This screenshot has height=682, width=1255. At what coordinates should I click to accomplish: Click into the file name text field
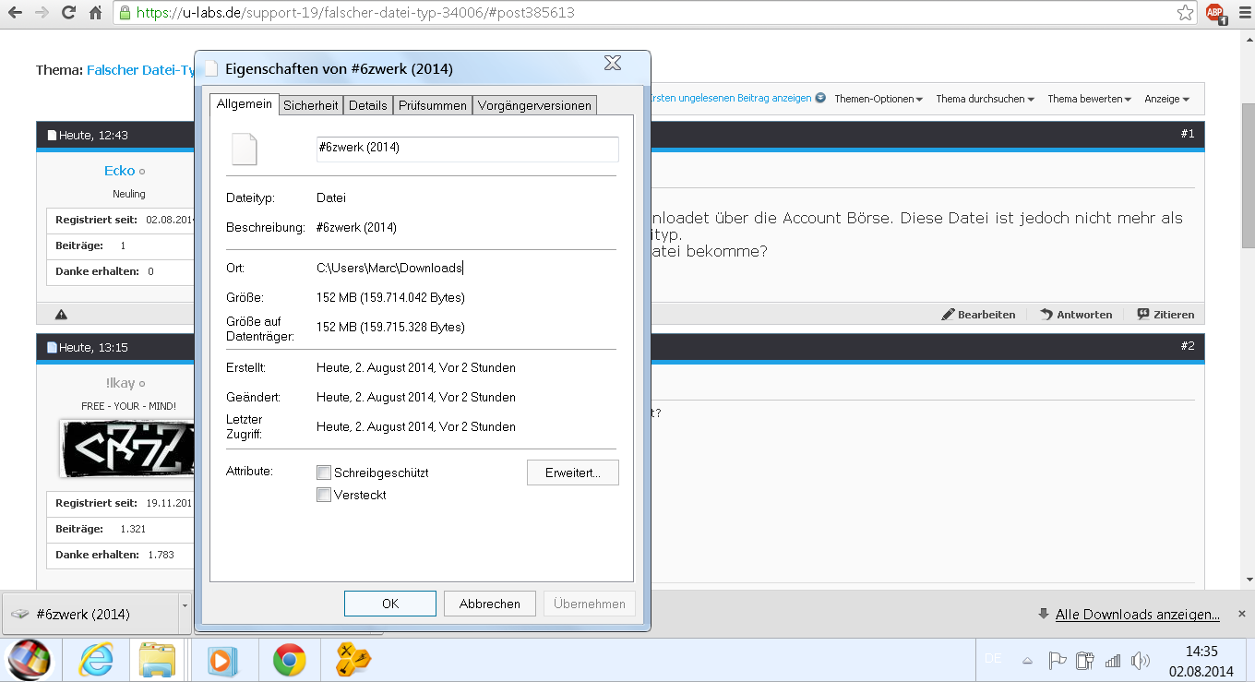467,148
